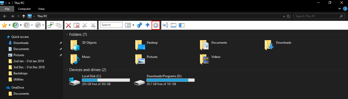348x99 pixels.
Task: Select Downloads/Programs (D:) drive
Action: [x=164, y=80]
